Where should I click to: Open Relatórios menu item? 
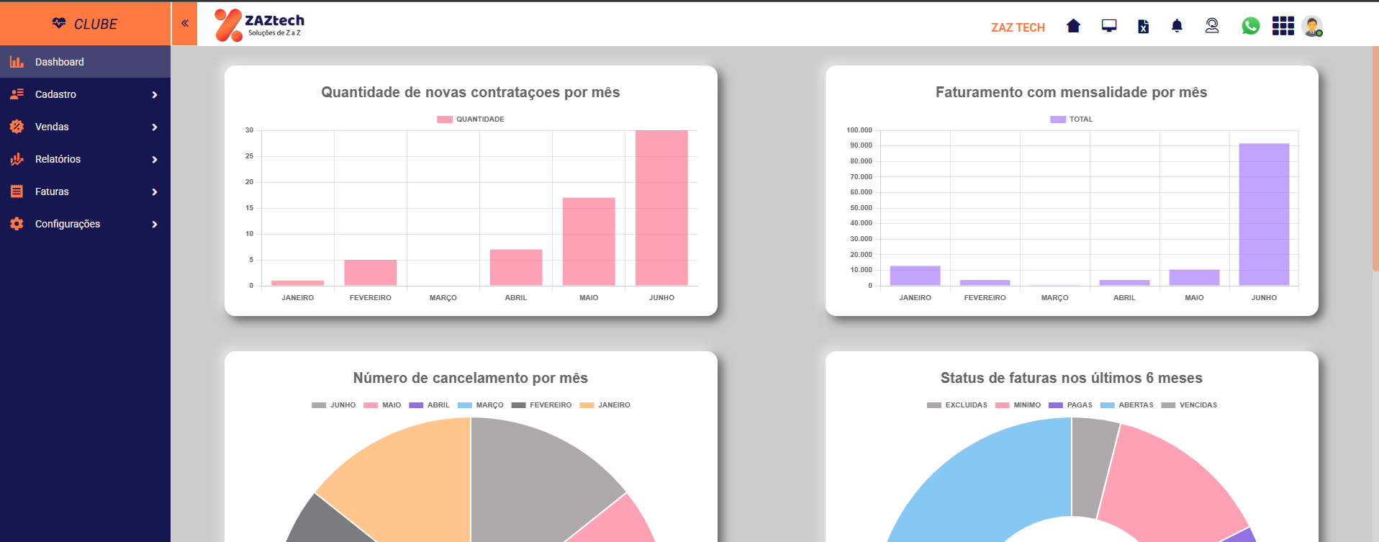coord(85,159)
